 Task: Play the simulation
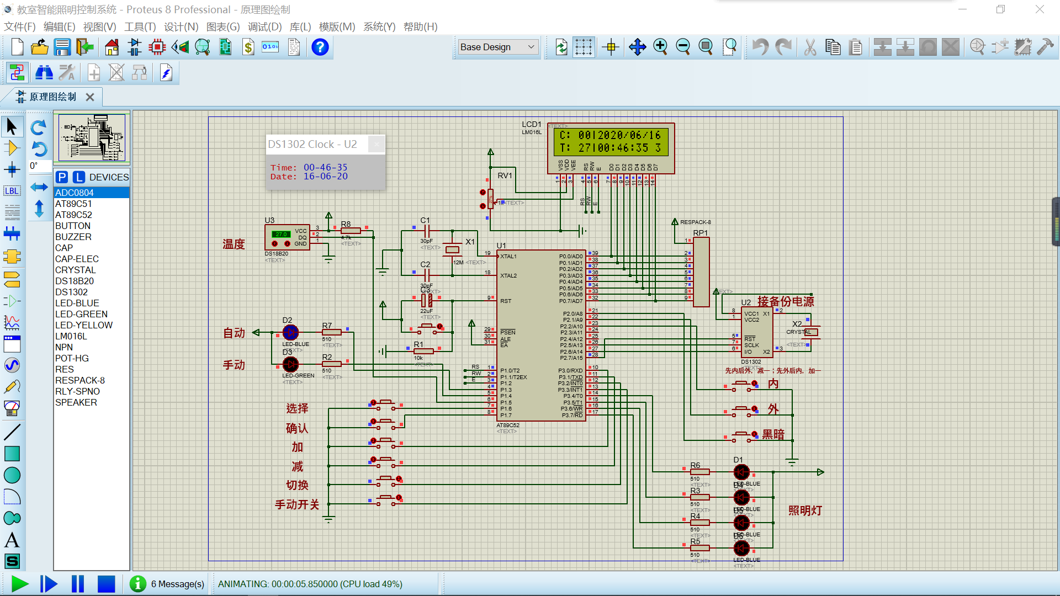click(20, 584)
